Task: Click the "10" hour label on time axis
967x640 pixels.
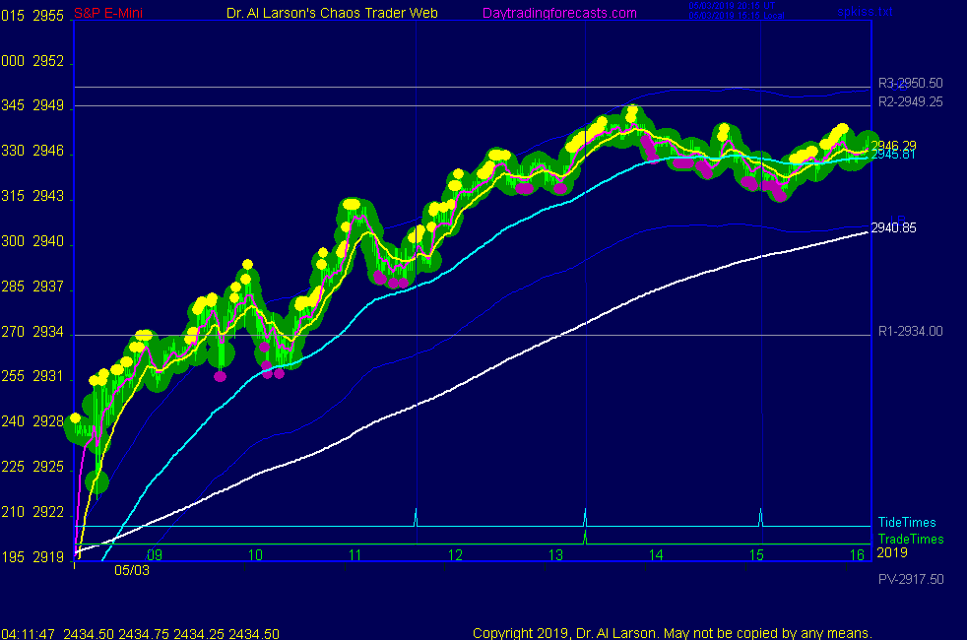Action: (255, 555)
